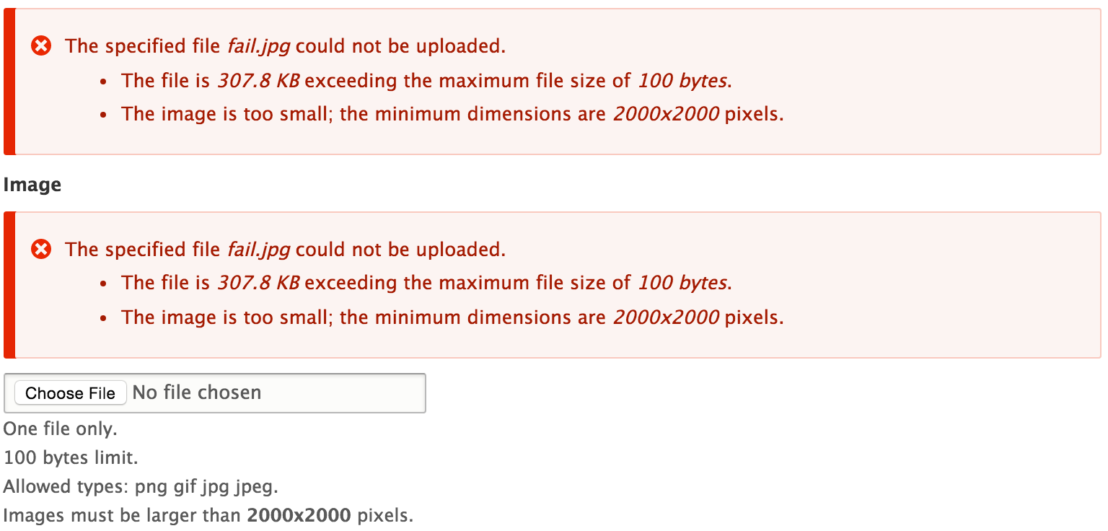Click the red left border of lower error box
Screen dimensions: 1108x531
[x=9, y=285]
